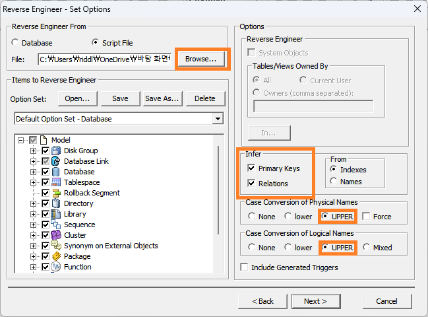Toggle the Relations checkbox
The image size is (428, 317).
[251, 183]
